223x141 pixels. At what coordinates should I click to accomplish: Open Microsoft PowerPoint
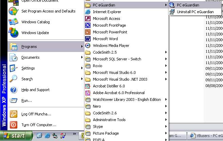click(x=110, y=32)
